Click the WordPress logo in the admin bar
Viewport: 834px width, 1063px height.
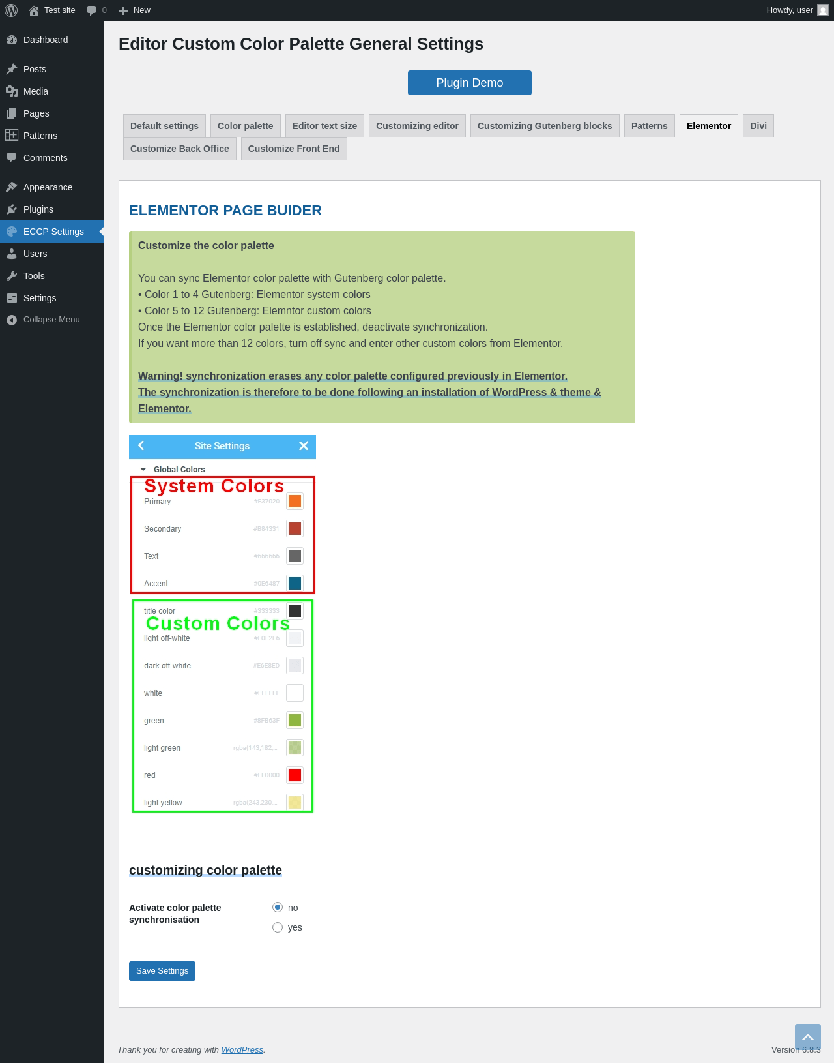11,10
